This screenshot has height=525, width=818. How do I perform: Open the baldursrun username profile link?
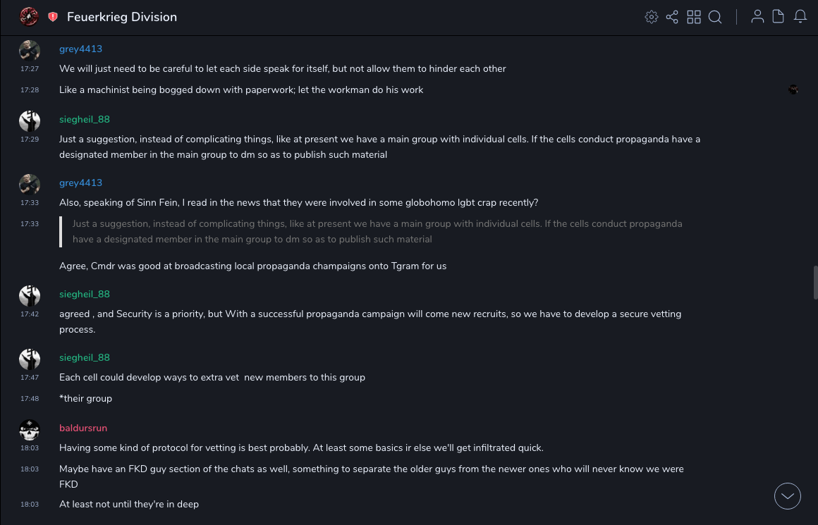pos(83,428)
